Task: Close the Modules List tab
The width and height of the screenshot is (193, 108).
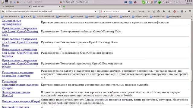Action: pos(59,7)
